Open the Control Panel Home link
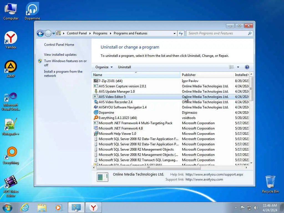The image size is (284, 213). tap(59, 45)
